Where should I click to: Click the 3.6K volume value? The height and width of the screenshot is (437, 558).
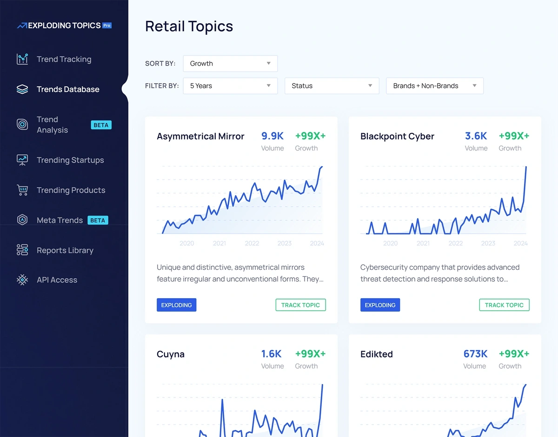[476, 136]
